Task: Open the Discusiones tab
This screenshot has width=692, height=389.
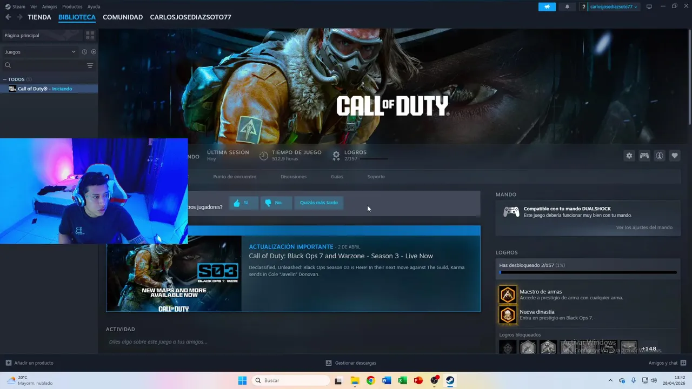Action: pos(294,177)
